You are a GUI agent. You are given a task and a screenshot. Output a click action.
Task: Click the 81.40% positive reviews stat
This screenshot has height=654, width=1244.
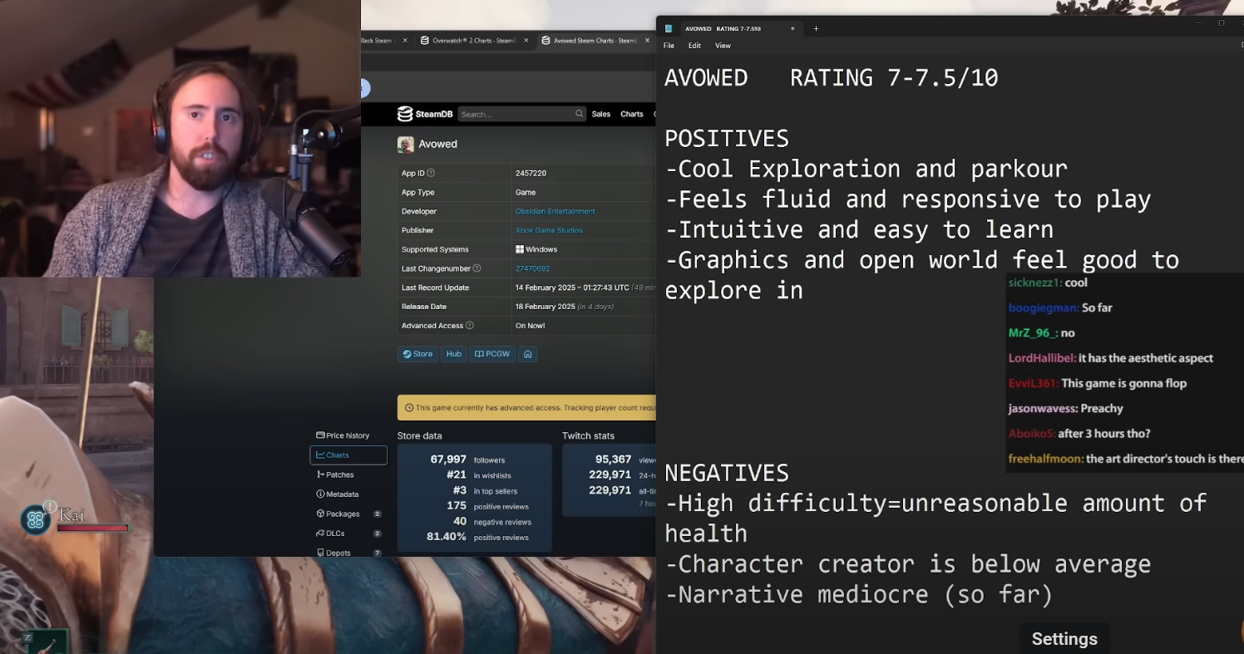point(478,537)
